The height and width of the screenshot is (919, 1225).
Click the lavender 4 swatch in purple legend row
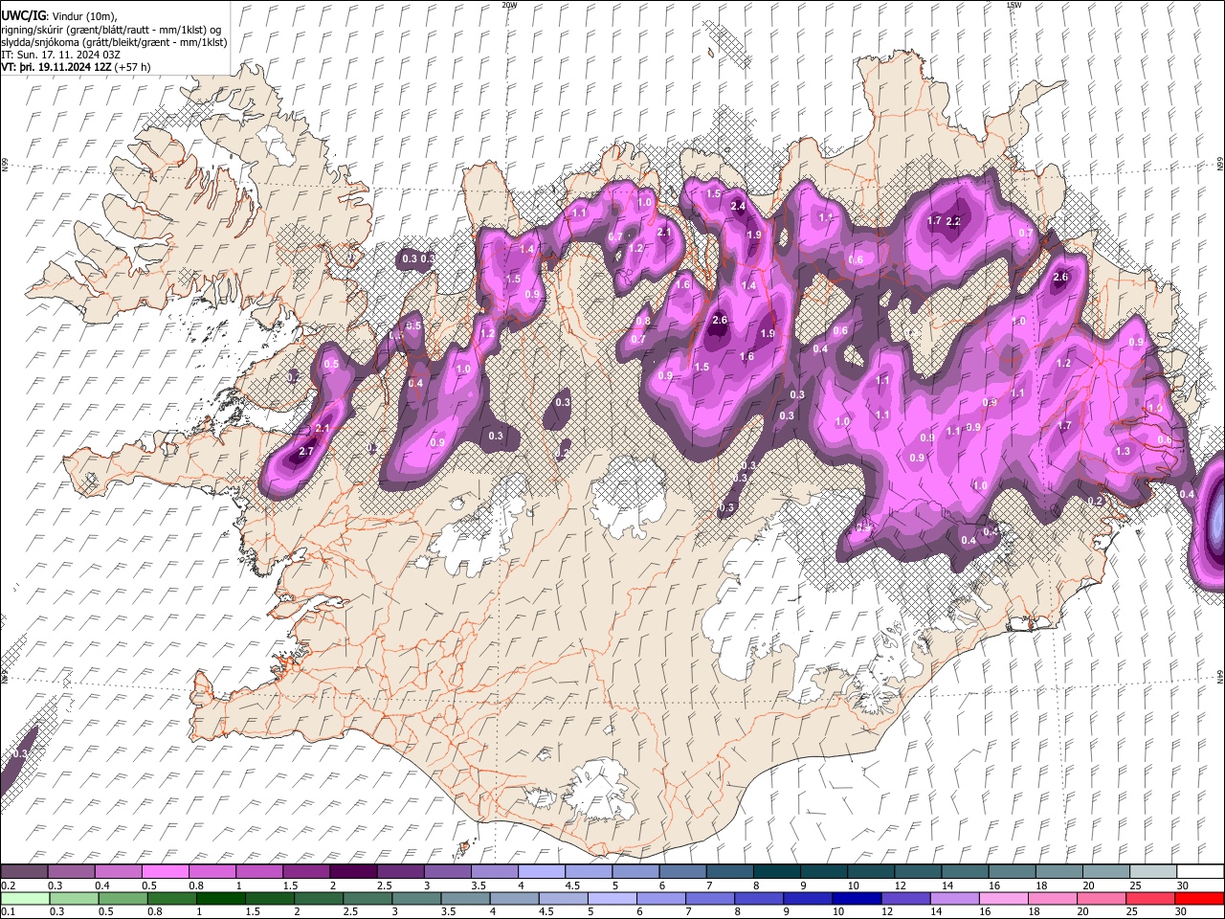[x=541, y=872]
